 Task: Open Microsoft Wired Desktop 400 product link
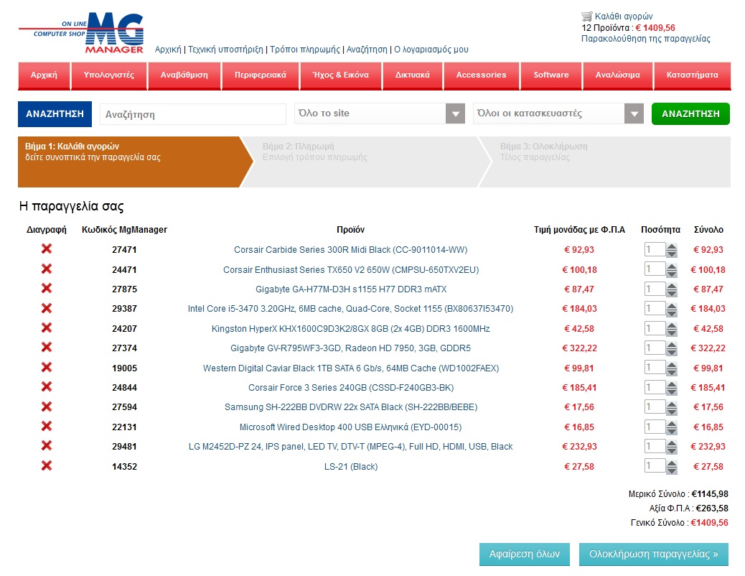[351, 427]
